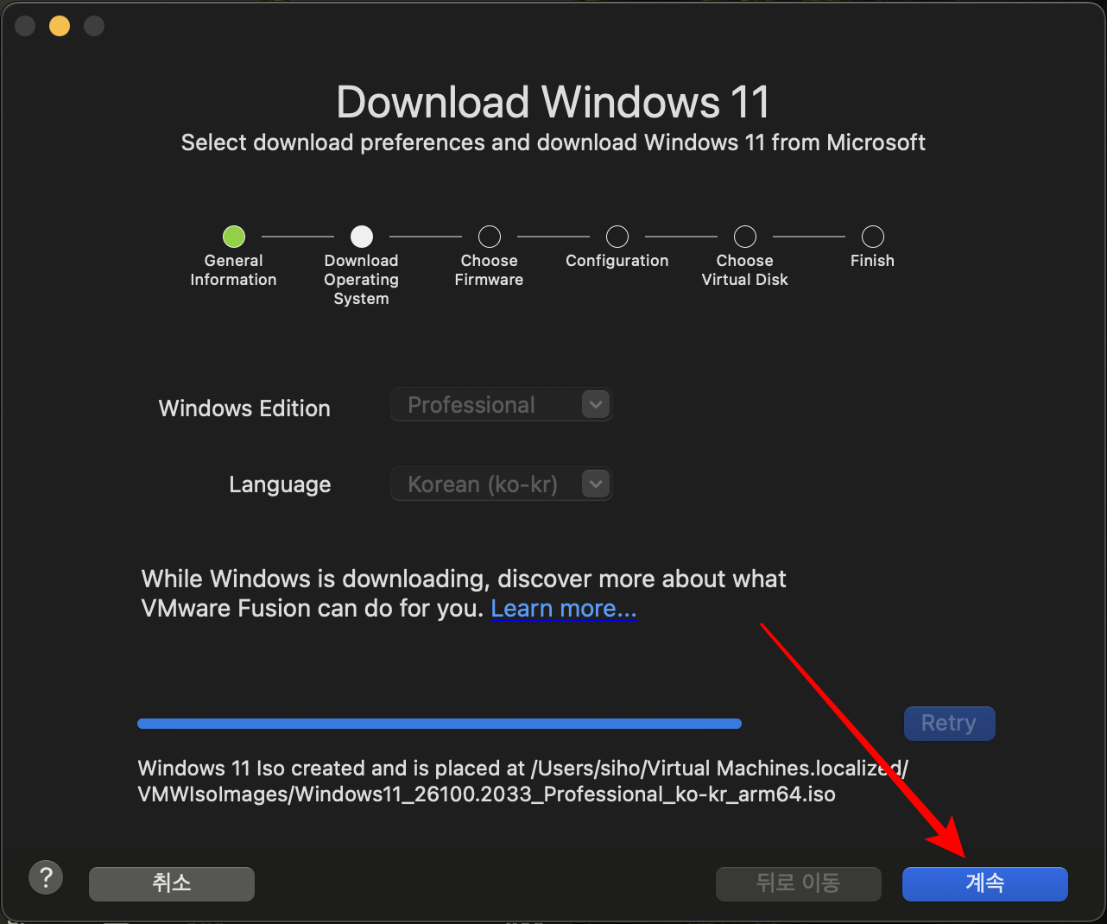Click the Choose Firmware step circle

(490, 236)
